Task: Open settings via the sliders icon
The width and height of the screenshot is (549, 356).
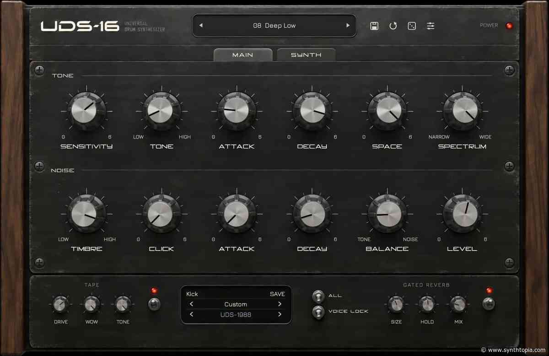Action: click(431, 26)
